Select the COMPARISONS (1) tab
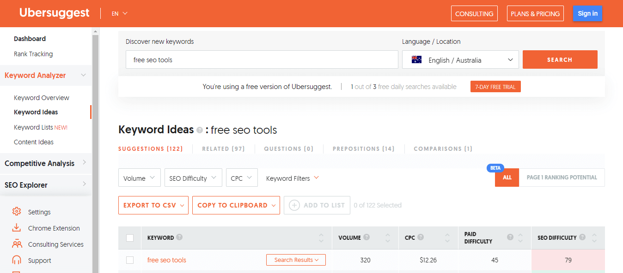 pyautogui.click(x=443, y=149)
